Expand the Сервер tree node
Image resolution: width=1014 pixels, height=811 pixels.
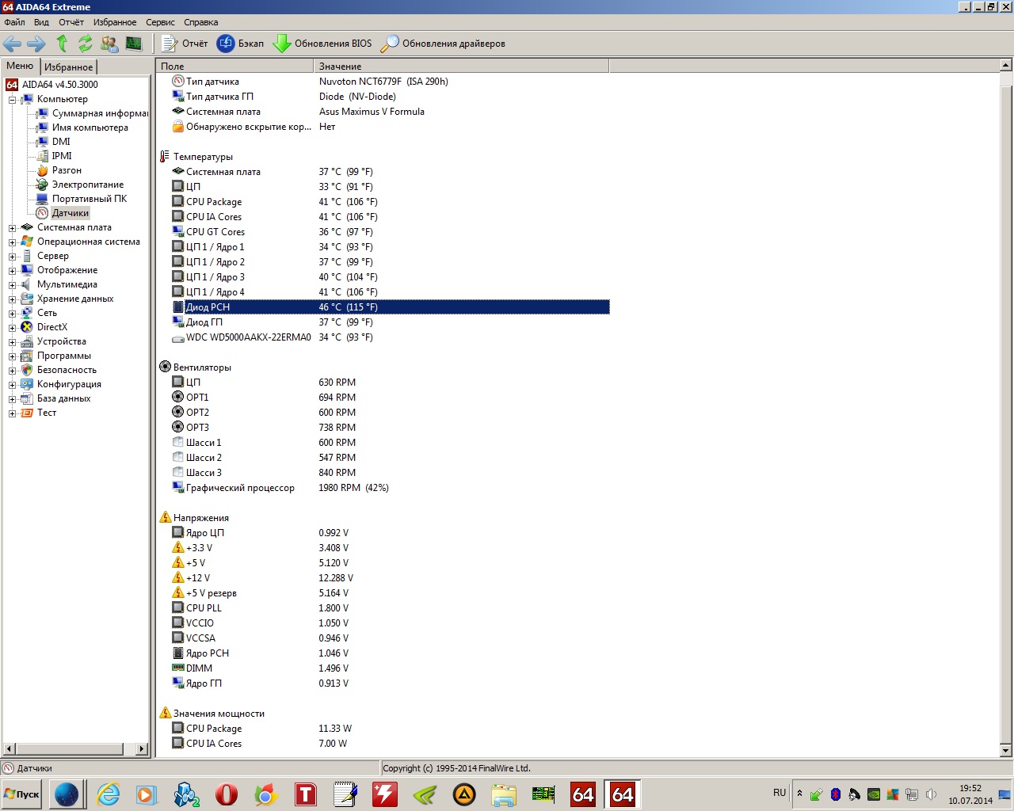pos(12,257)
